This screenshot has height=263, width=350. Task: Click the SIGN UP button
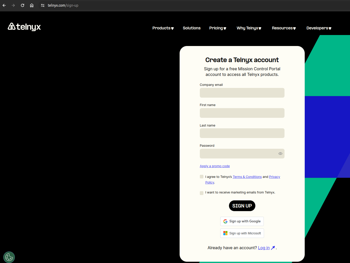coord(242,206)
